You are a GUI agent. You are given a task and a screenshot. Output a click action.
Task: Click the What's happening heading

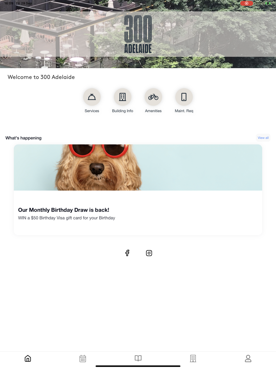pyautogui.click(x=23, y=138)
